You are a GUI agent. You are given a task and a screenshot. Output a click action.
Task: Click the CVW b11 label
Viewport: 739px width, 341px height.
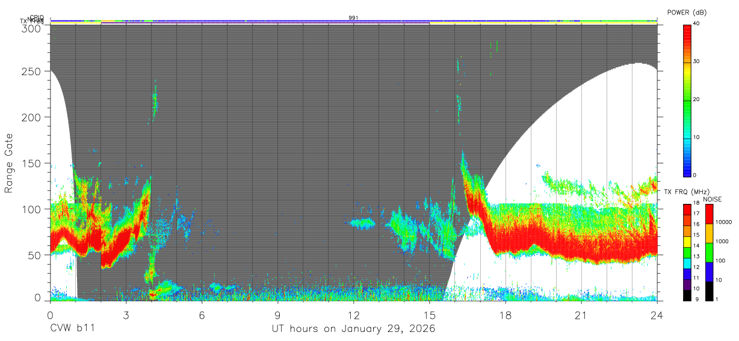[x=72, y=328]
